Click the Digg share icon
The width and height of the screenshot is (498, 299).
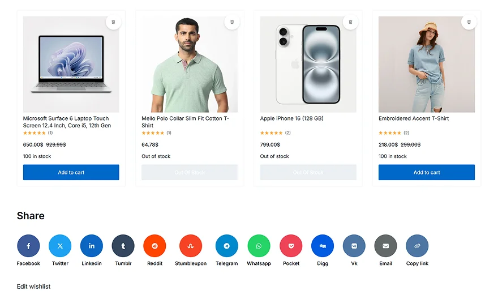point(323,246)
